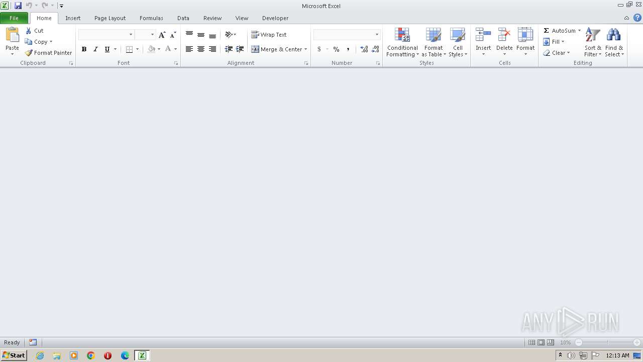The image size is (643, 362).
Task: Click the Orientation angled text icon
Action: (229, 34)
